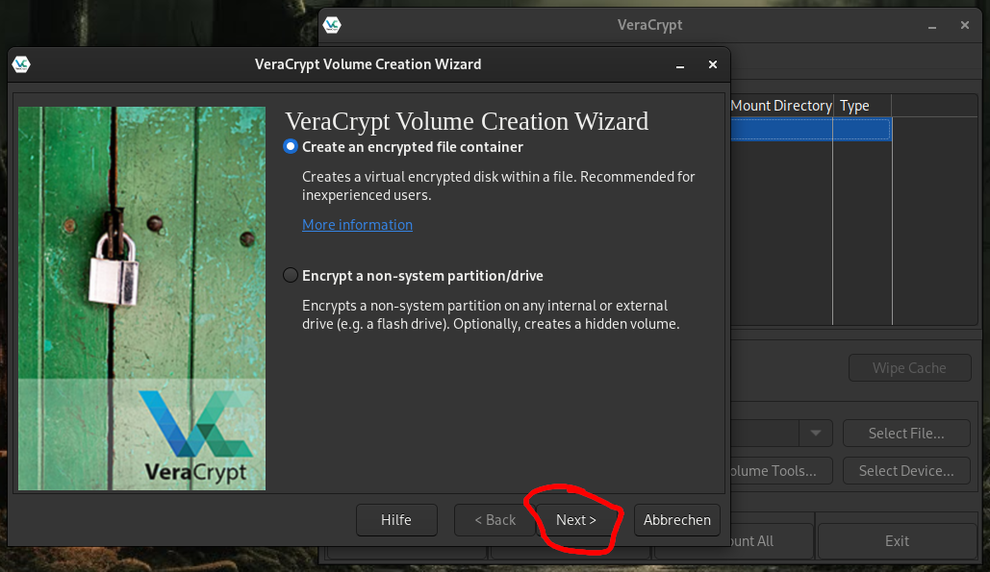Image resolution: width=990 pixels, height=572 pixels.
Task: Go back with the Back button
Action: [495, 520]
